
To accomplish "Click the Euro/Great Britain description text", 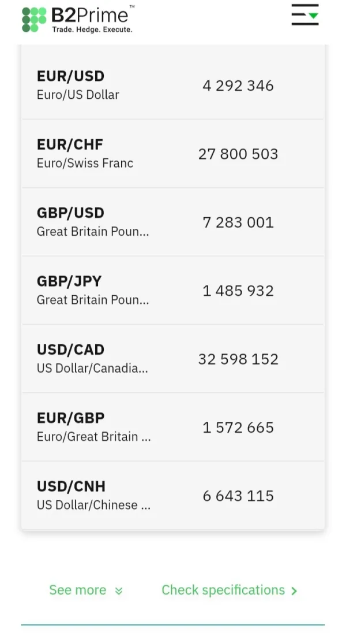I will tap(93, 437).
